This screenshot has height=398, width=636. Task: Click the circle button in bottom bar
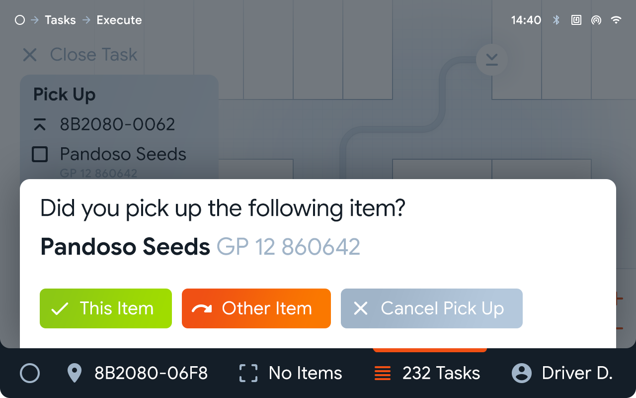[30, 373]
